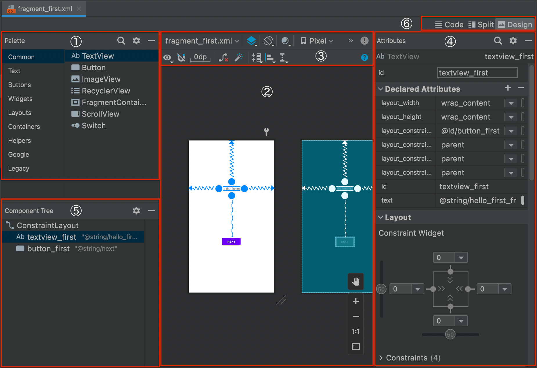
Task: Switch to the Code view
Action: 449,25
